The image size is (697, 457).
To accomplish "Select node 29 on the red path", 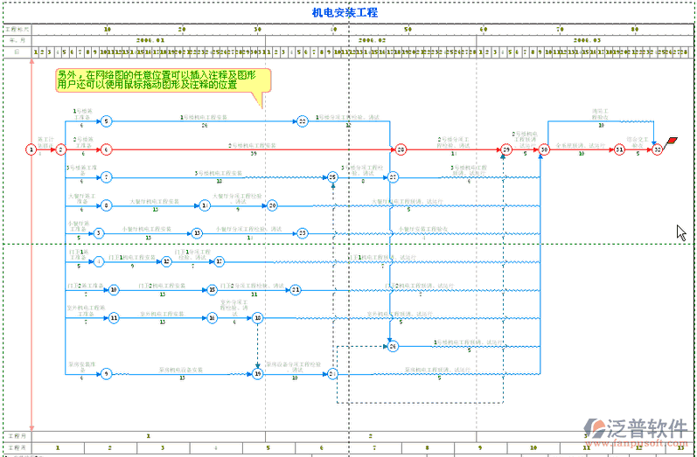I will pyautogui.click(x=506, y=149).
